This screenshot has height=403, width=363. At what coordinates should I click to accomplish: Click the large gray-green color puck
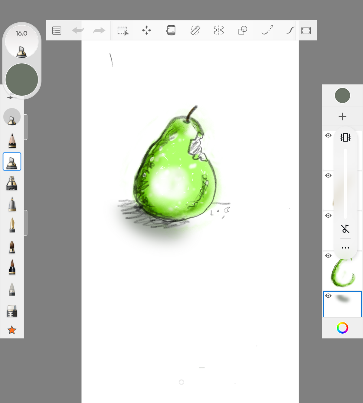(x=22, y=80)
